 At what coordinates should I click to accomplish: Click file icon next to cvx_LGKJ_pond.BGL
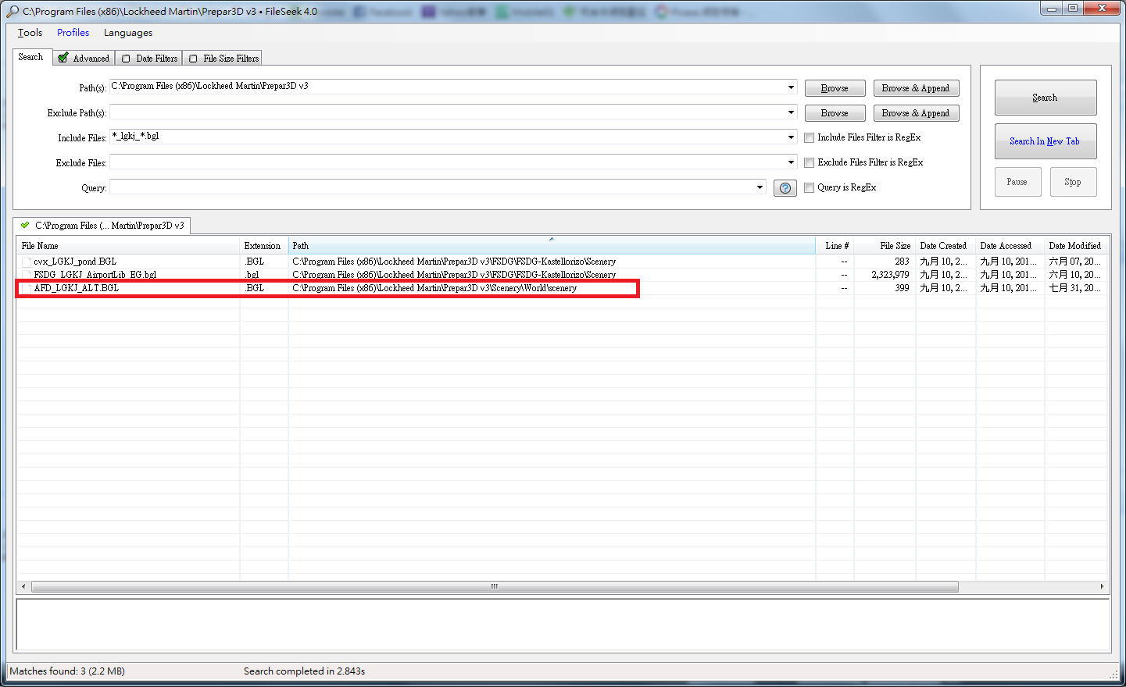click(x=27, y=262)
